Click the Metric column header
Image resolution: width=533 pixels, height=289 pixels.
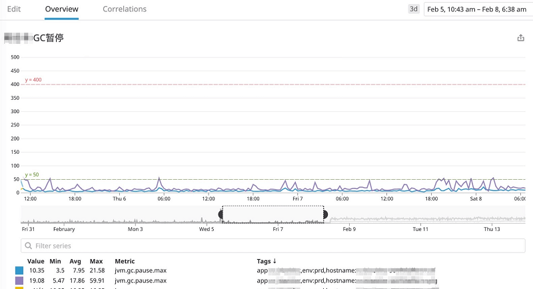point(125,261)
